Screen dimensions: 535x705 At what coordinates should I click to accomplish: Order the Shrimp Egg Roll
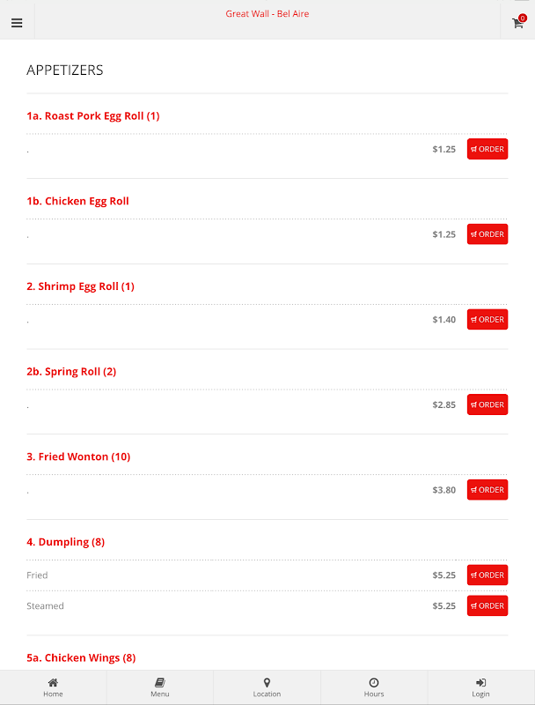click(x=487, y=319)
